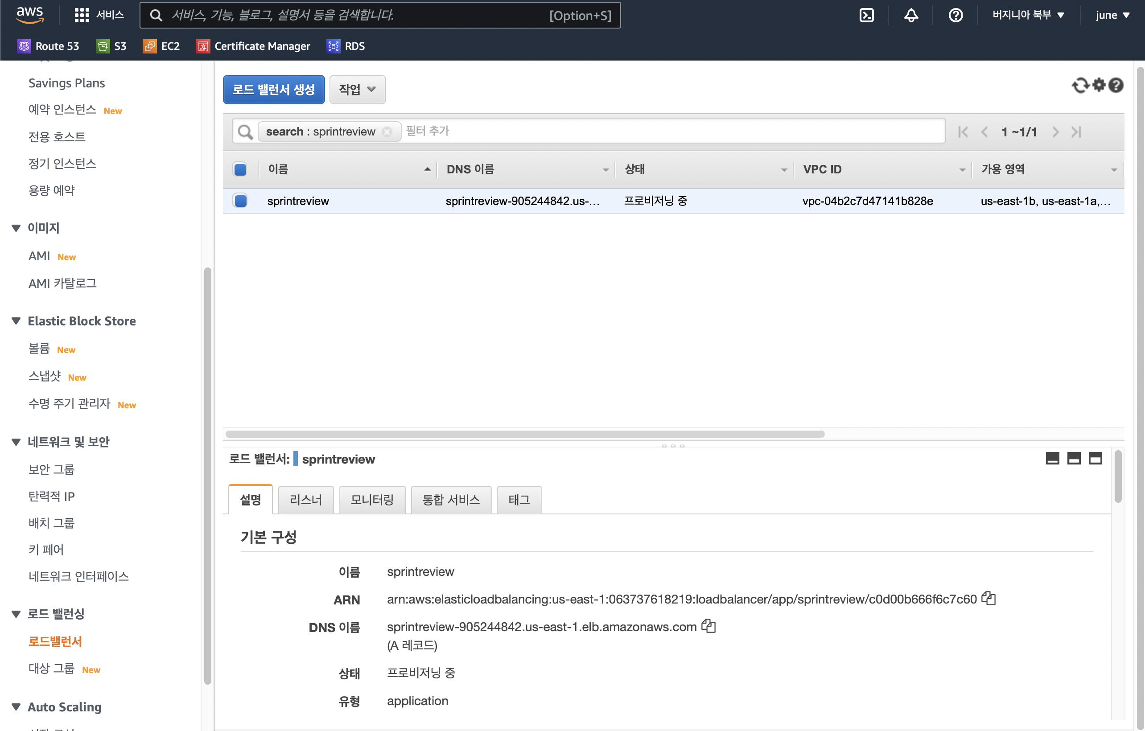Screen dimensions: 1145x731
Task: Focus the 필터 추가 filter field
Action: tap(673, 131)
